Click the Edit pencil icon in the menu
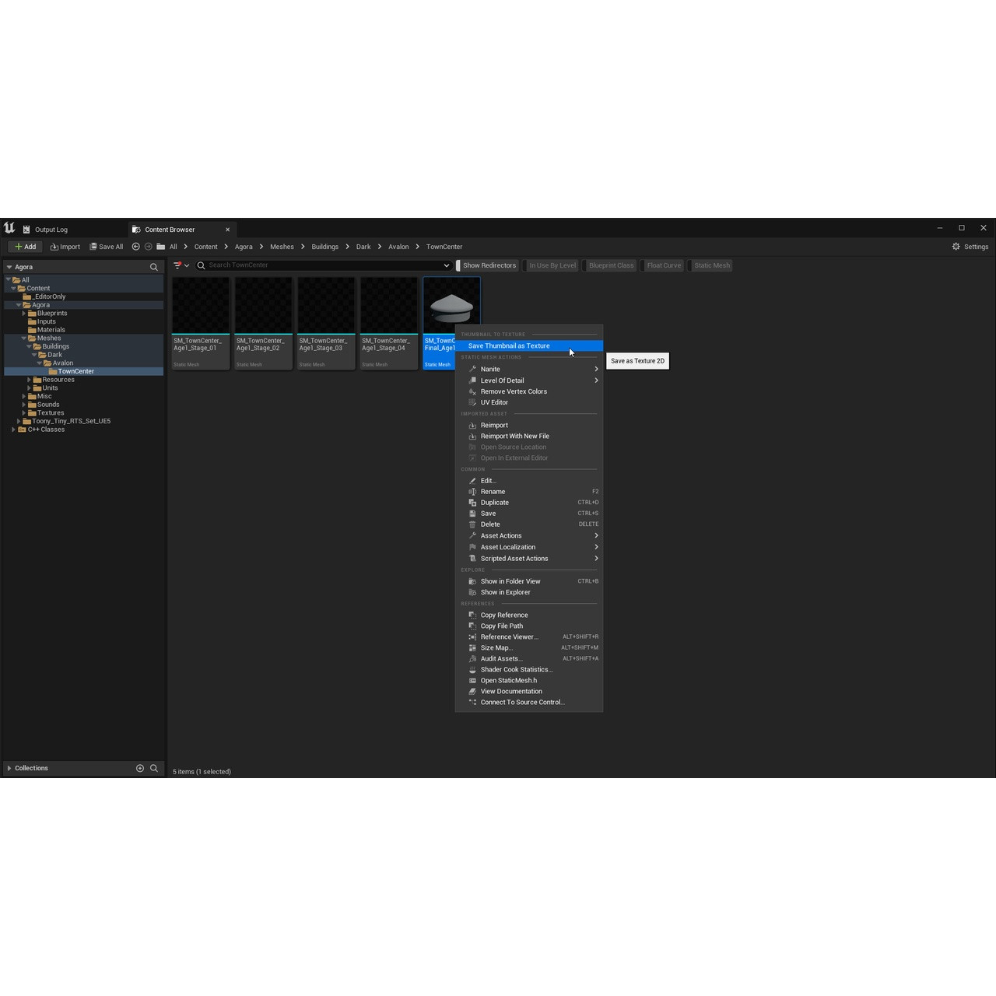 point(472,481)
